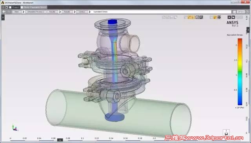
Task: Expand the chevron before the Contour breadcrumb
Action: [75, 12]
